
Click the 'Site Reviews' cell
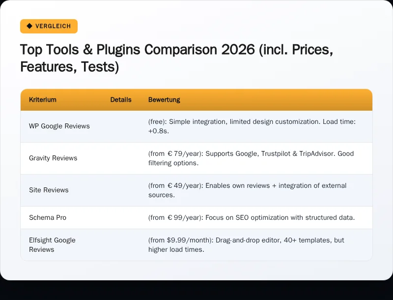49,190
